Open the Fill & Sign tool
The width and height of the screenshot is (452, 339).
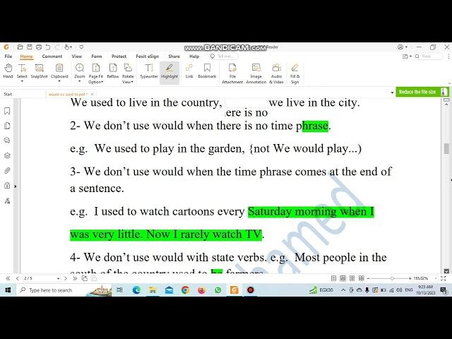tap(295, 69)
